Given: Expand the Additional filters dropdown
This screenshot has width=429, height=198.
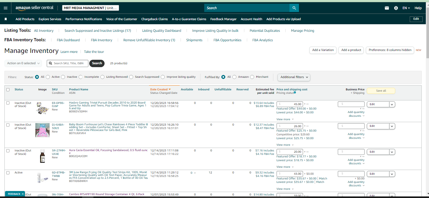Looking at the screenshot, I should tap(294, 77).
